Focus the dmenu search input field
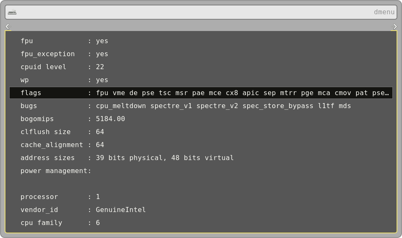The height and width of the screenshot is (238, 402). pos(193,12)
